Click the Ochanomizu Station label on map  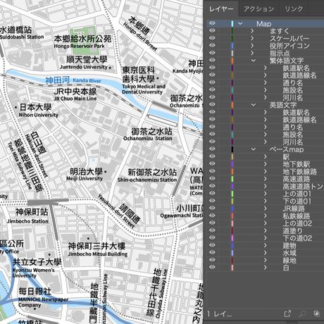click(x=148, y=139)
